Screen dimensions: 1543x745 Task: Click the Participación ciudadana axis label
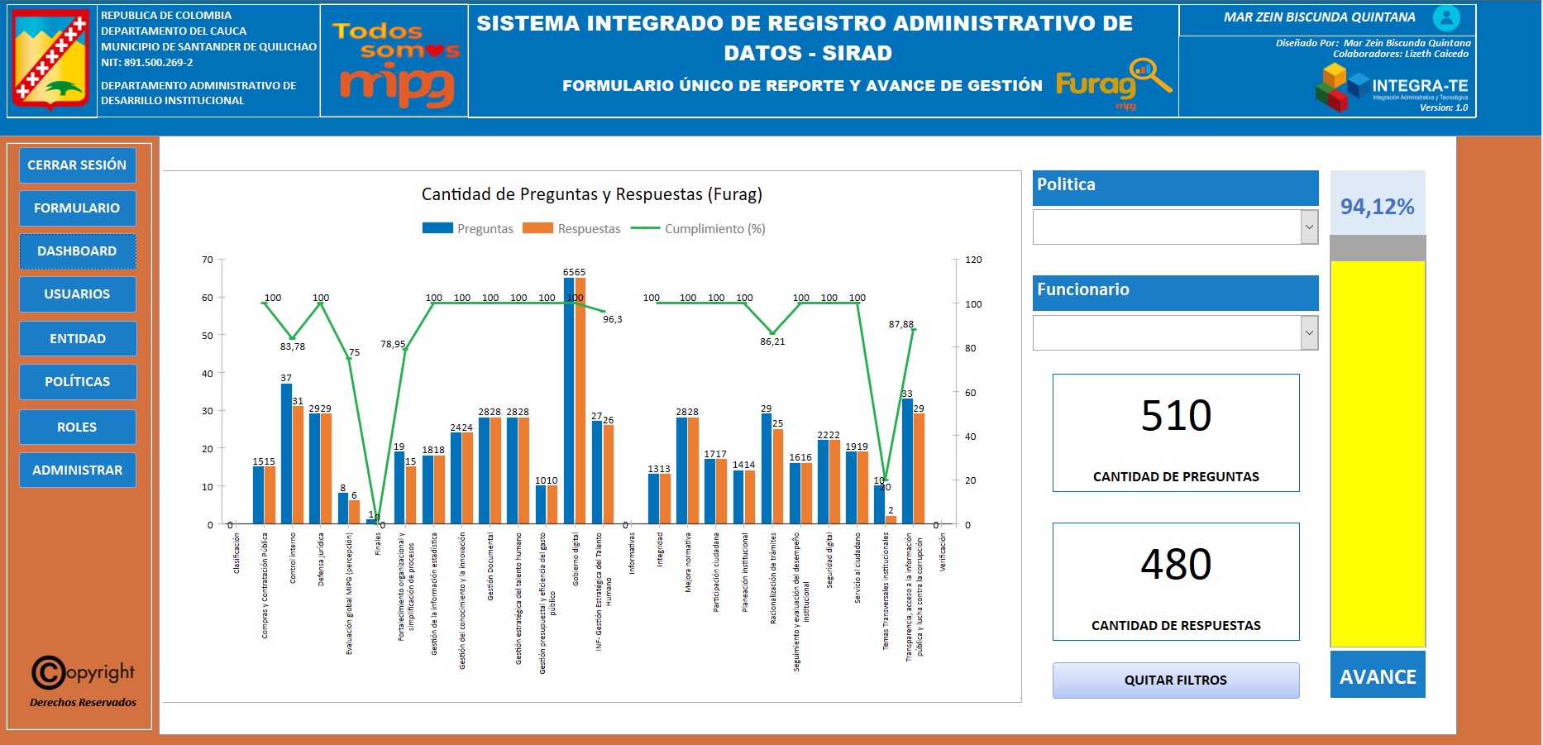[716, 572]
